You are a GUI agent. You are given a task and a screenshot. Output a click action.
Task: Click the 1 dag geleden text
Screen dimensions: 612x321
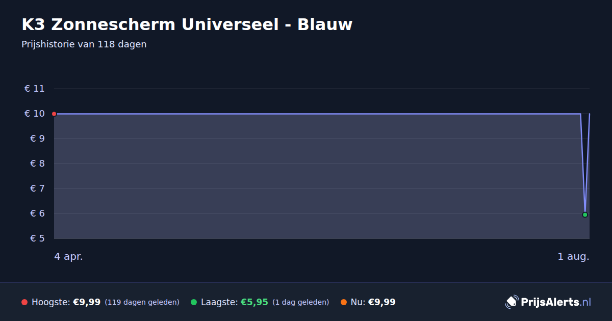[x=301, y=302]
